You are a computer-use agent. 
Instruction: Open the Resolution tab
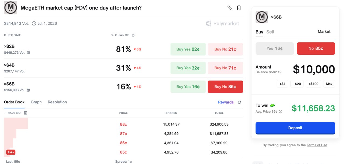click(x=57, y=102)
